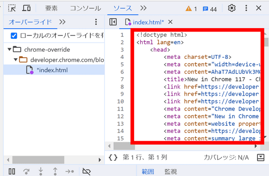Screen dimensions: 269x176
Task: Click the カバレッジ: N/A status text
Action: point(226,157)
